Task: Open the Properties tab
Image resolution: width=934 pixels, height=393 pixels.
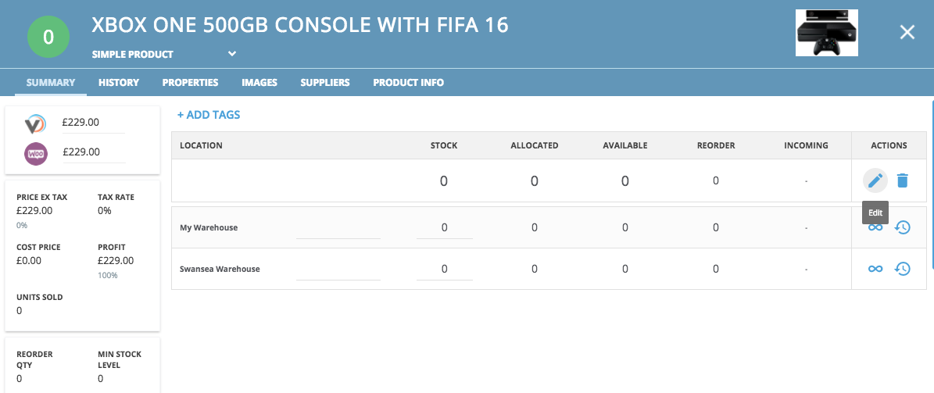Action: point(190,82)
